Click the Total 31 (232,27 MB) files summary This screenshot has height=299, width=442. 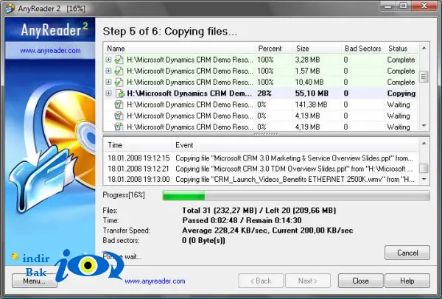tap(259, 211)
